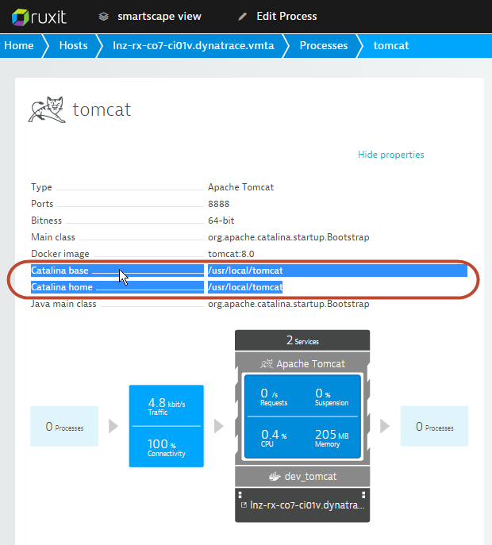The image size is (492, 545).
Task: Click the 'Java main class' label
Action: (63, 304)
